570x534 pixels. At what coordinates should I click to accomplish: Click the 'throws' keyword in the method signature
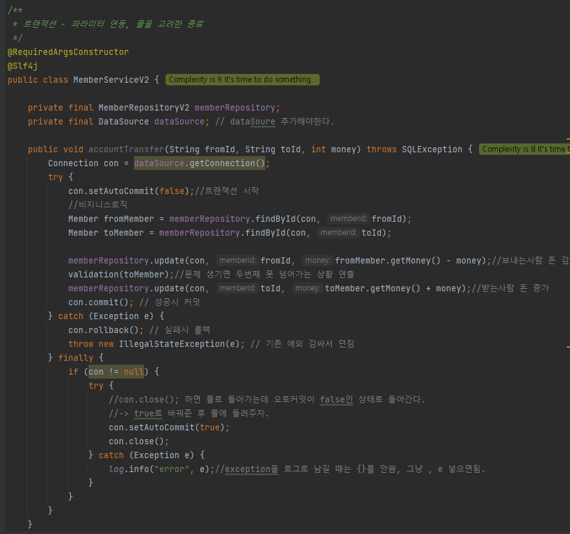click(x=381, y=149)
